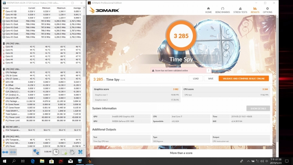Viewport: 293px width, 165px height.
Task: Click volume speaker tray icon
Action: click(x=262, y=161)
